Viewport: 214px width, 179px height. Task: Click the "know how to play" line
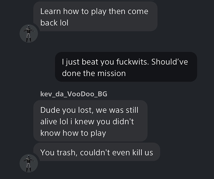[73, 133]
